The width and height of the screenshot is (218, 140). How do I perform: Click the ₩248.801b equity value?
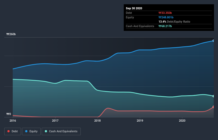[166, 17]
